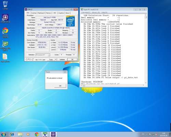The image size is (171, 137).
Task: Click the processor Name field in CPU-Z
Action: 50,17
